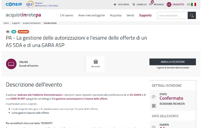
Task: Click the magnifier search button
Action: (191, 15)
